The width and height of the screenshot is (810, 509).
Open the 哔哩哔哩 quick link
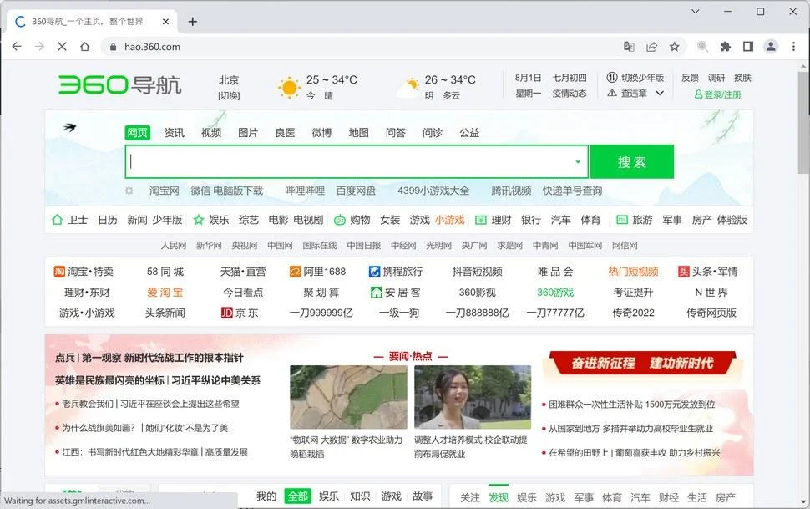coord(305,191)
